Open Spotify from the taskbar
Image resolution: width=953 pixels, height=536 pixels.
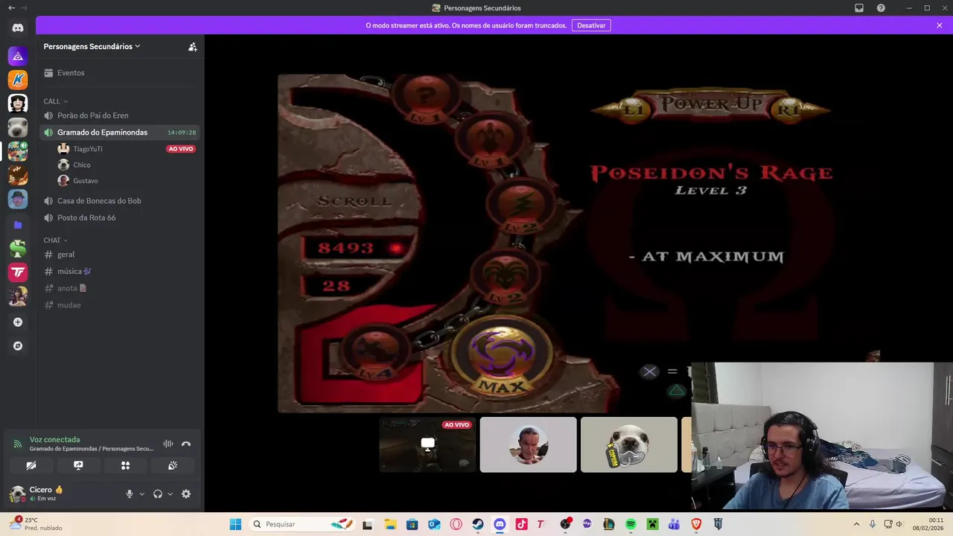[631, 524]
